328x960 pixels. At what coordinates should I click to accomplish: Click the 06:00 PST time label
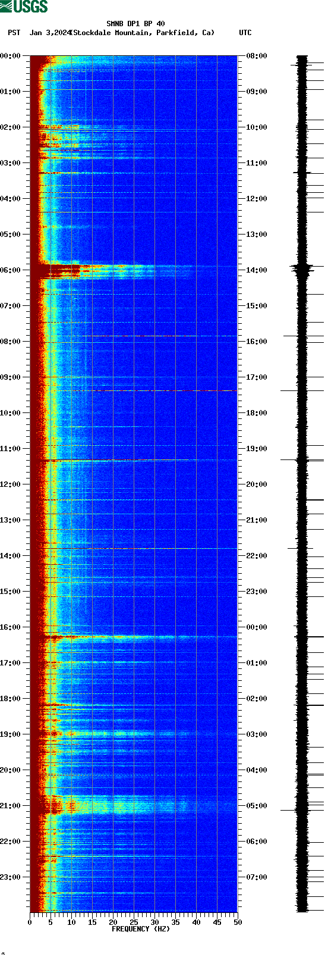pyautogui.click(x=10, y=270)
